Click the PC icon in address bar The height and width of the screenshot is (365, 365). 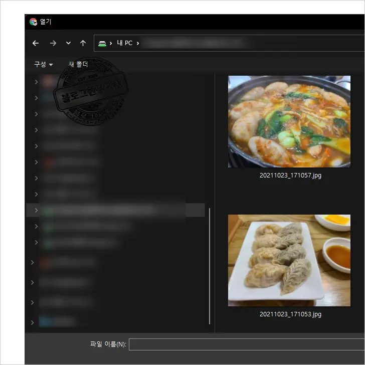(102, 43)
